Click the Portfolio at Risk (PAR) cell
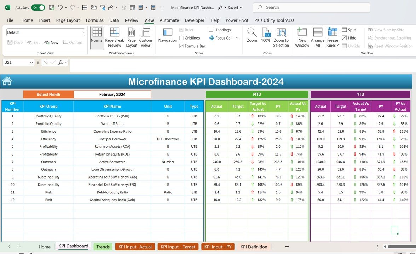Viewport: 416px width, 254px height. pyautogui.click(x=112, y=116)
